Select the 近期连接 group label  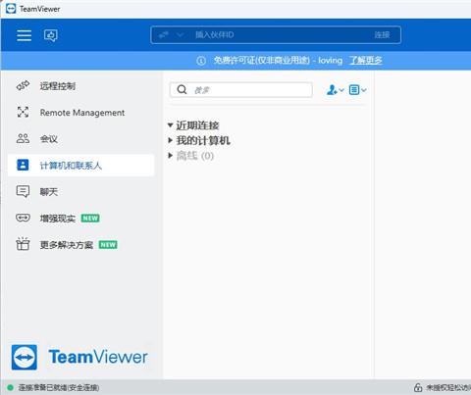click(x=197, y=125)
